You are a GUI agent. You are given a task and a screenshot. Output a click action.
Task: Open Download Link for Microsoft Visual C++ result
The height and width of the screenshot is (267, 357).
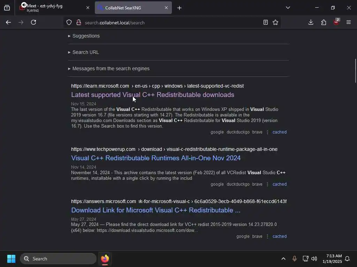click(x=155, y=210)
